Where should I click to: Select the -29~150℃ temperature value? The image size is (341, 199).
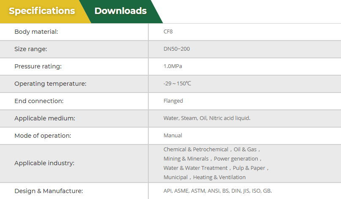pyautogui.click(x=177, y=84)
